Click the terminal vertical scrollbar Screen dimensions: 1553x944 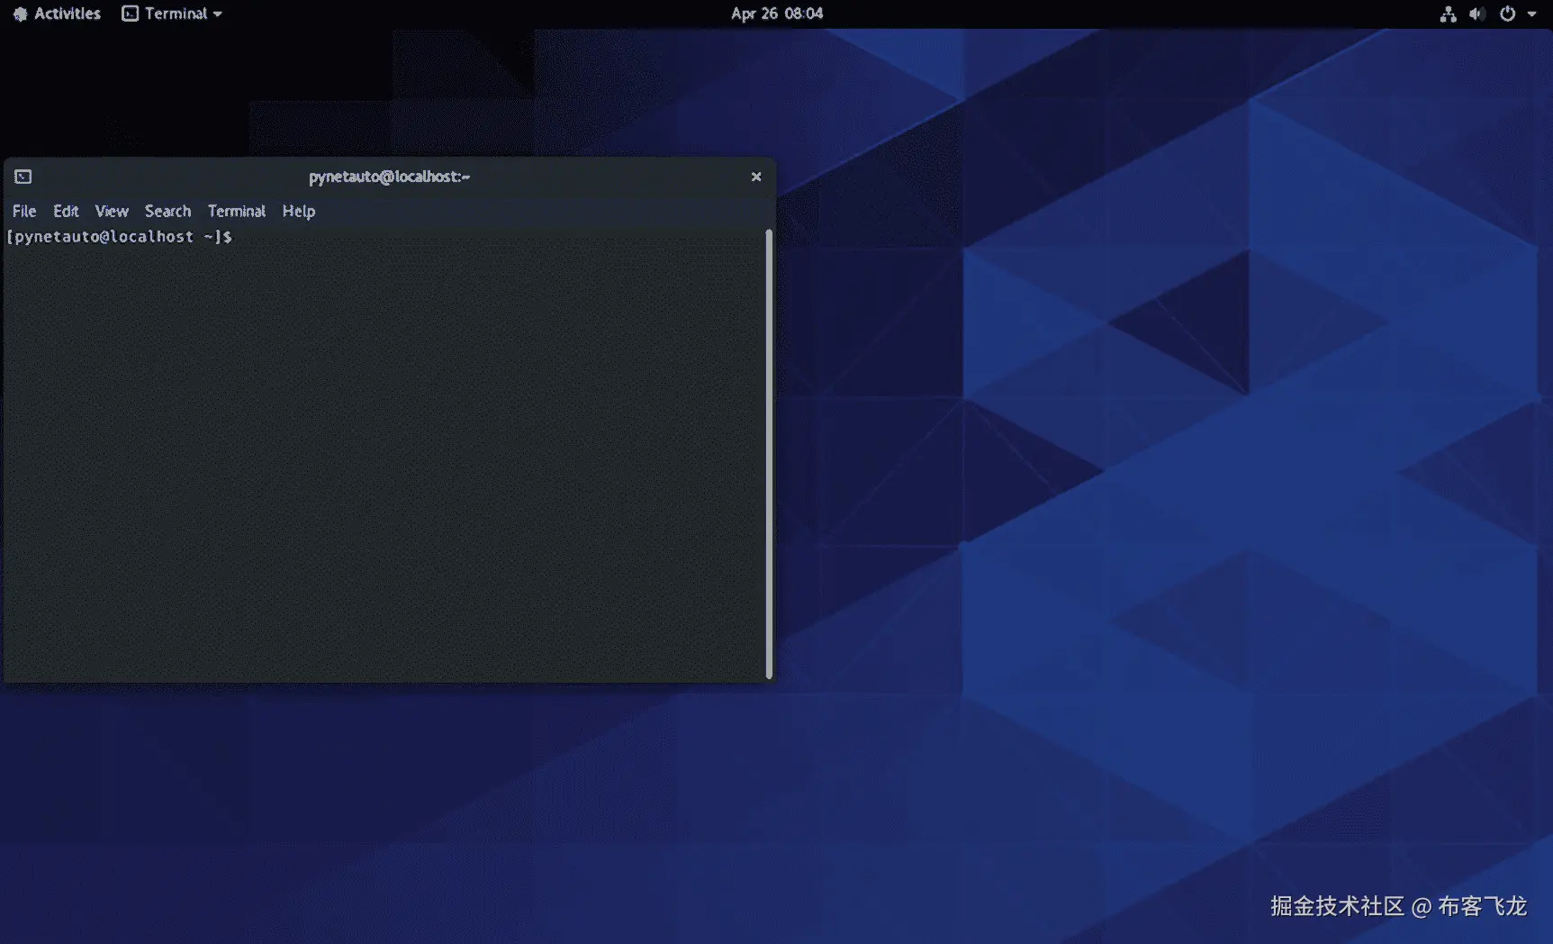click(769, 454)
